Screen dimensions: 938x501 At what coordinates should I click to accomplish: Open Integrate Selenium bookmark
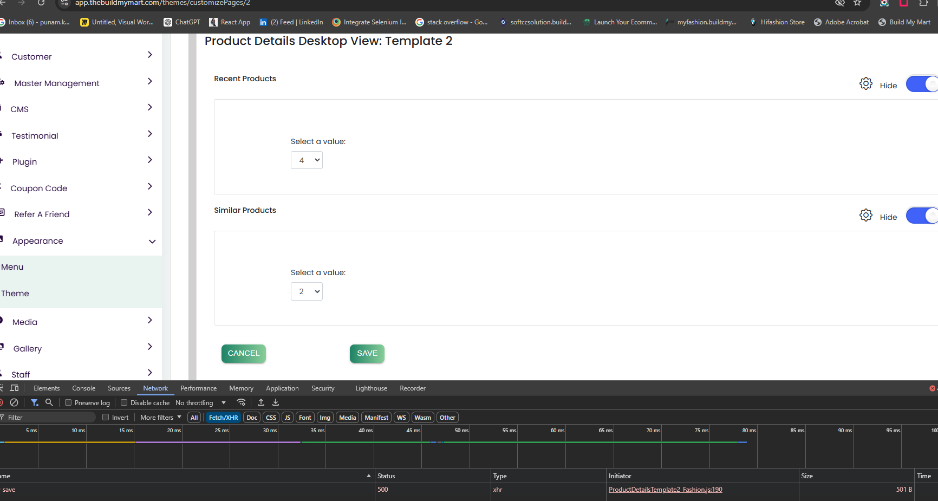click(x=369, y=22)
